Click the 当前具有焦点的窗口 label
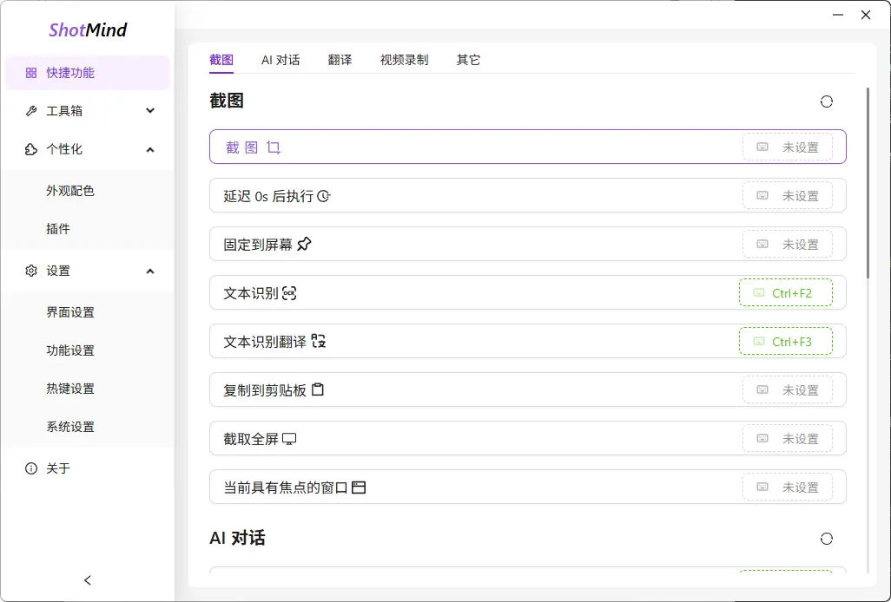The height and width of the screenshot is (602, 891). tap(285, 487)
